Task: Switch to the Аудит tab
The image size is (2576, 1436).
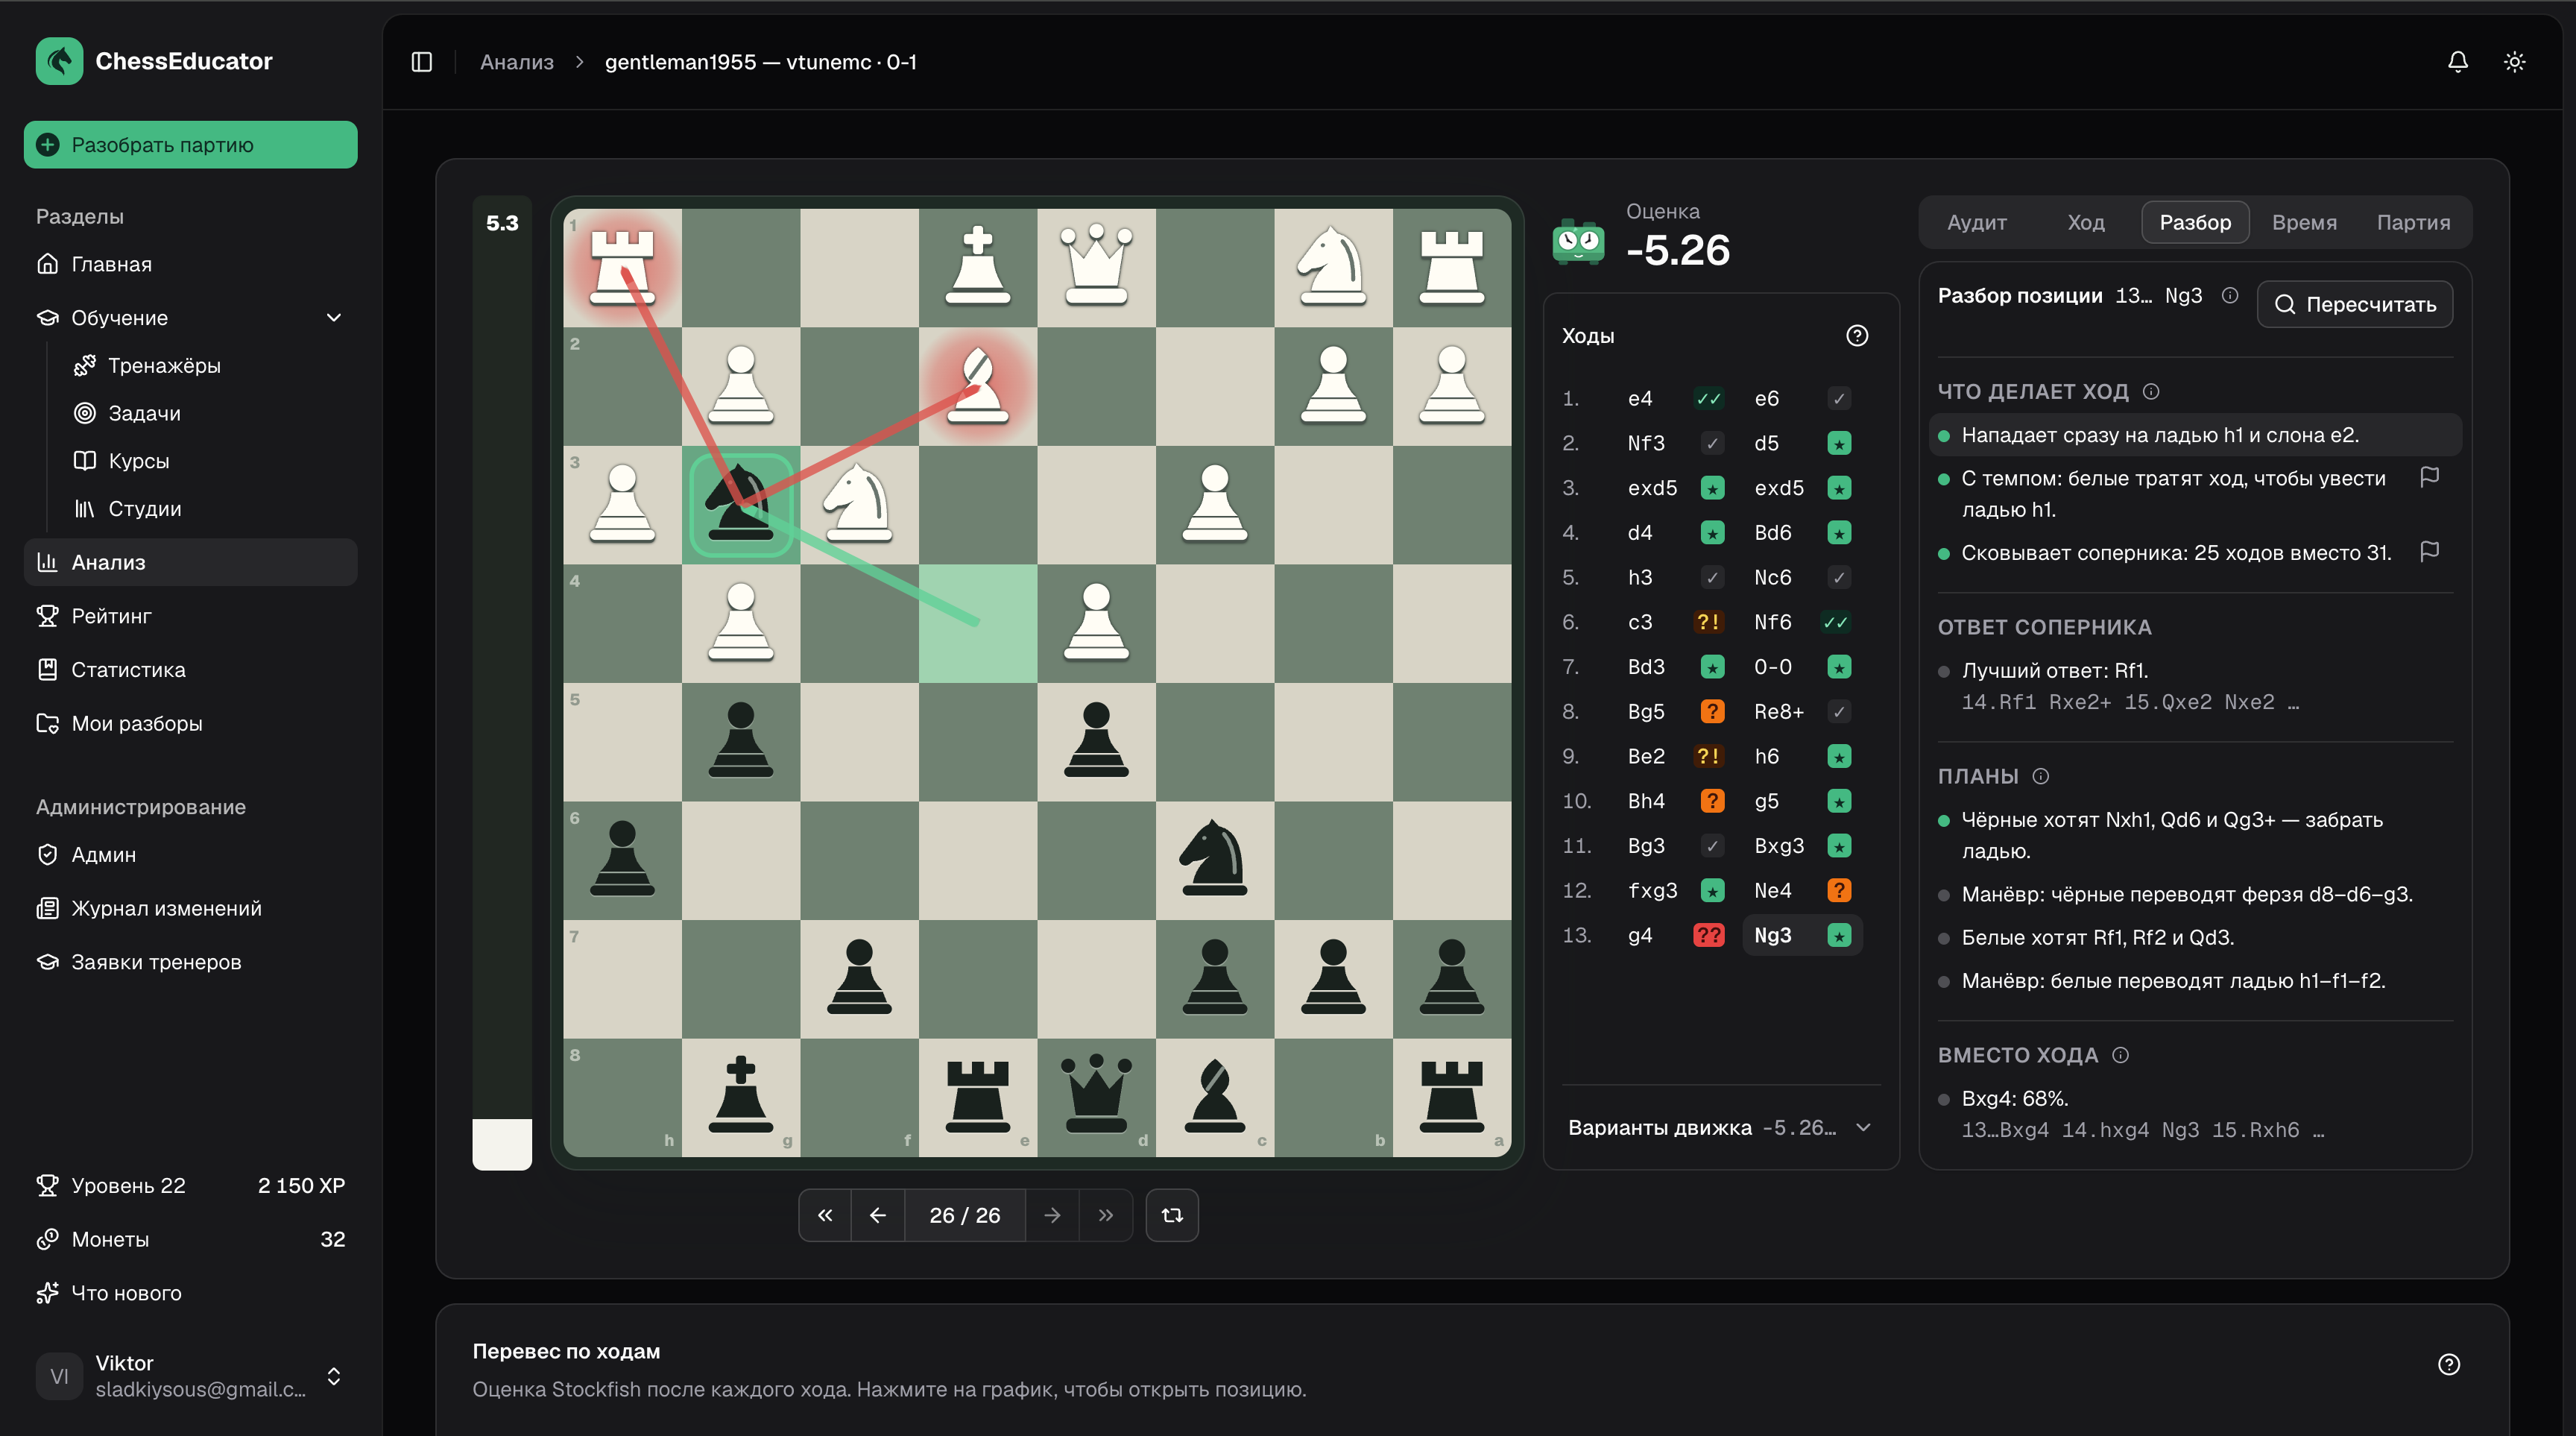Action: [1976, 223]
